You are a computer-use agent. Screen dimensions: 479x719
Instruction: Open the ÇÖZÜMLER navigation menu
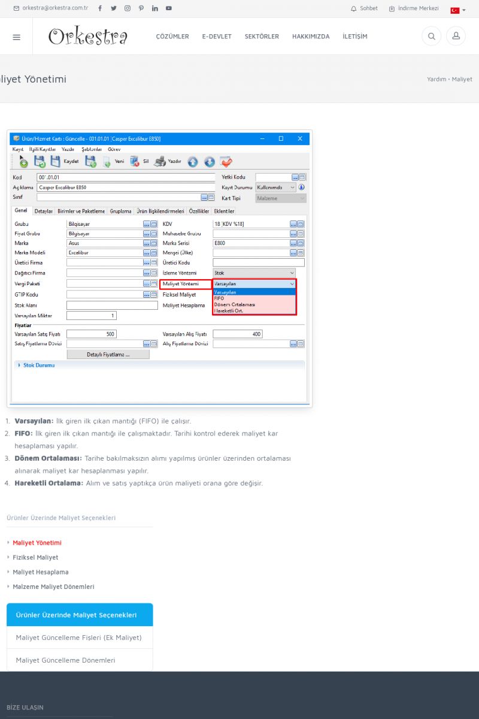click(x=172, y=37)
